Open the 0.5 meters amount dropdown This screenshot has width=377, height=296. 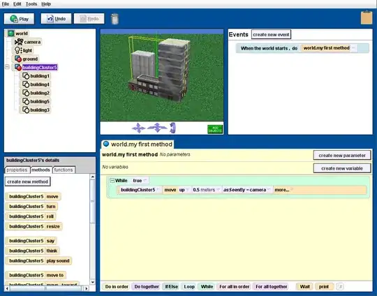pos(218,190)
